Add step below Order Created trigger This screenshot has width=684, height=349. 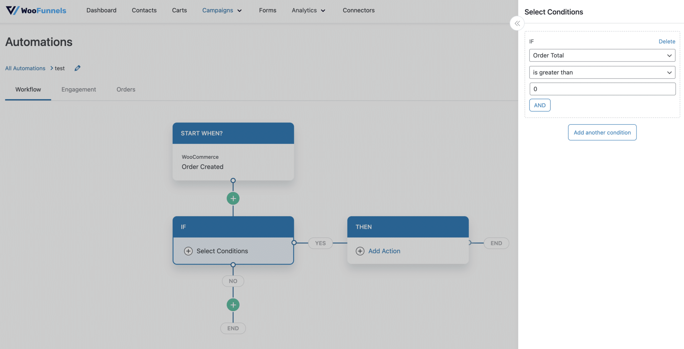(233, 199)
